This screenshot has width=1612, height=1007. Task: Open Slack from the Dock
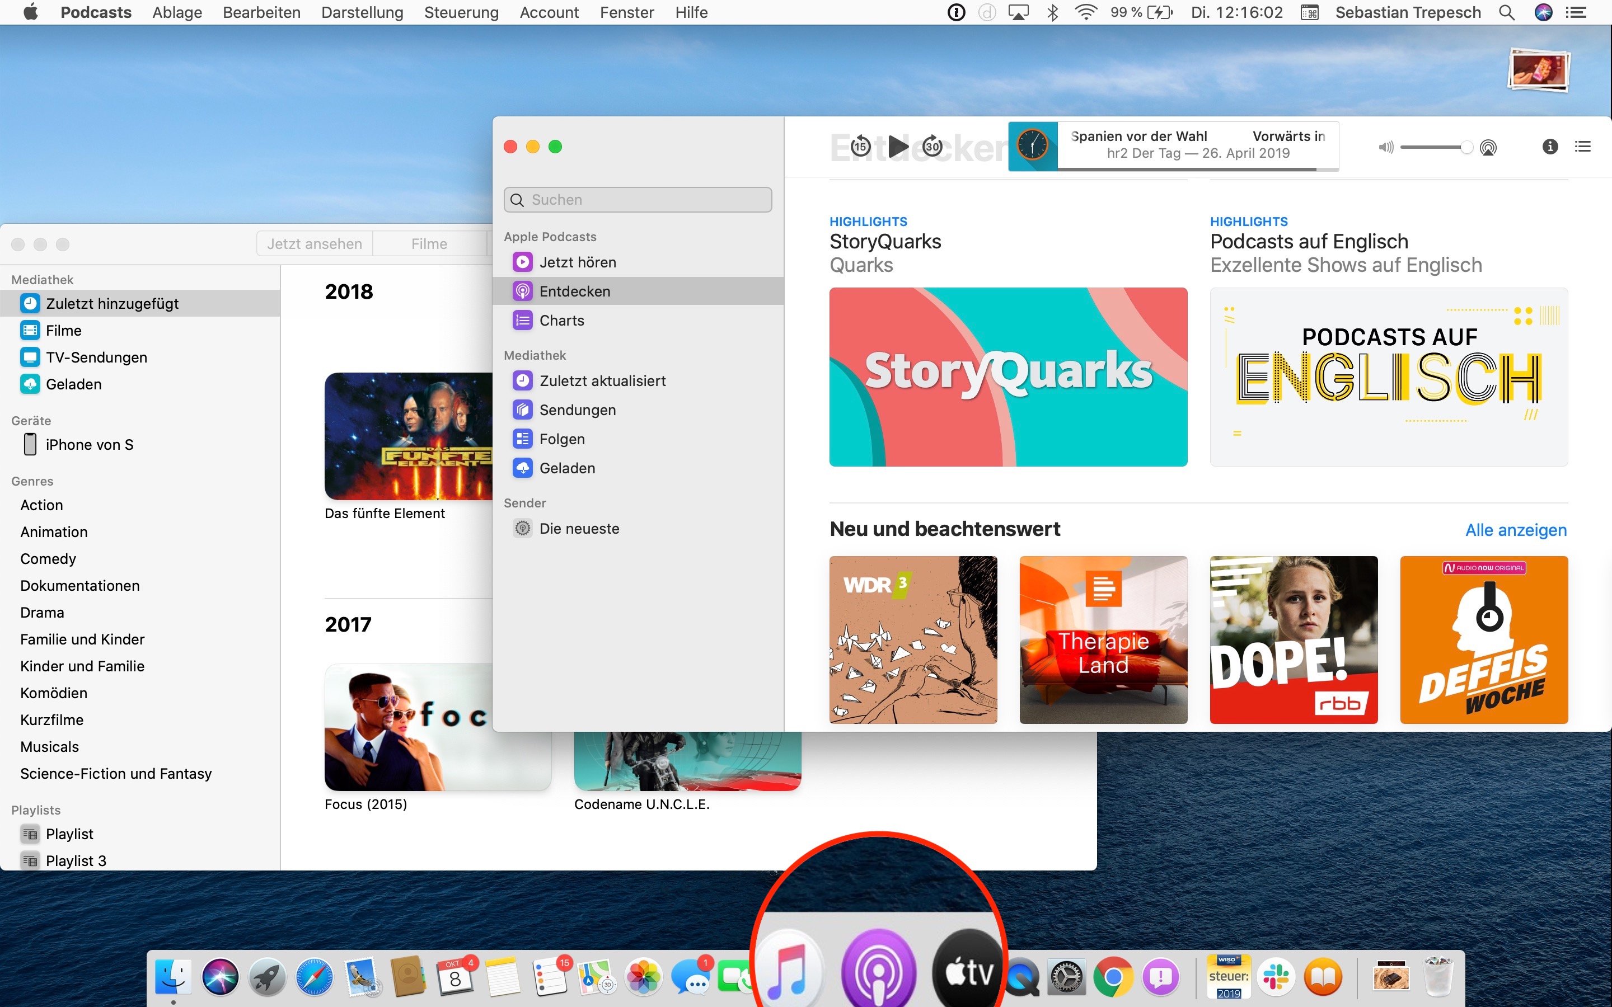1276,977
